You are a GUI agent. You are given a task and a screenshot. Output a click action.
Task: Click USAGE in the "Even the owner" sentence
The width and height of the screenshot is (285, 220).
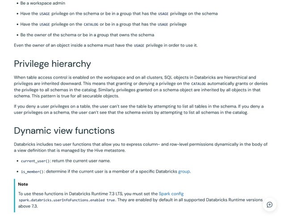pos(139,46)
